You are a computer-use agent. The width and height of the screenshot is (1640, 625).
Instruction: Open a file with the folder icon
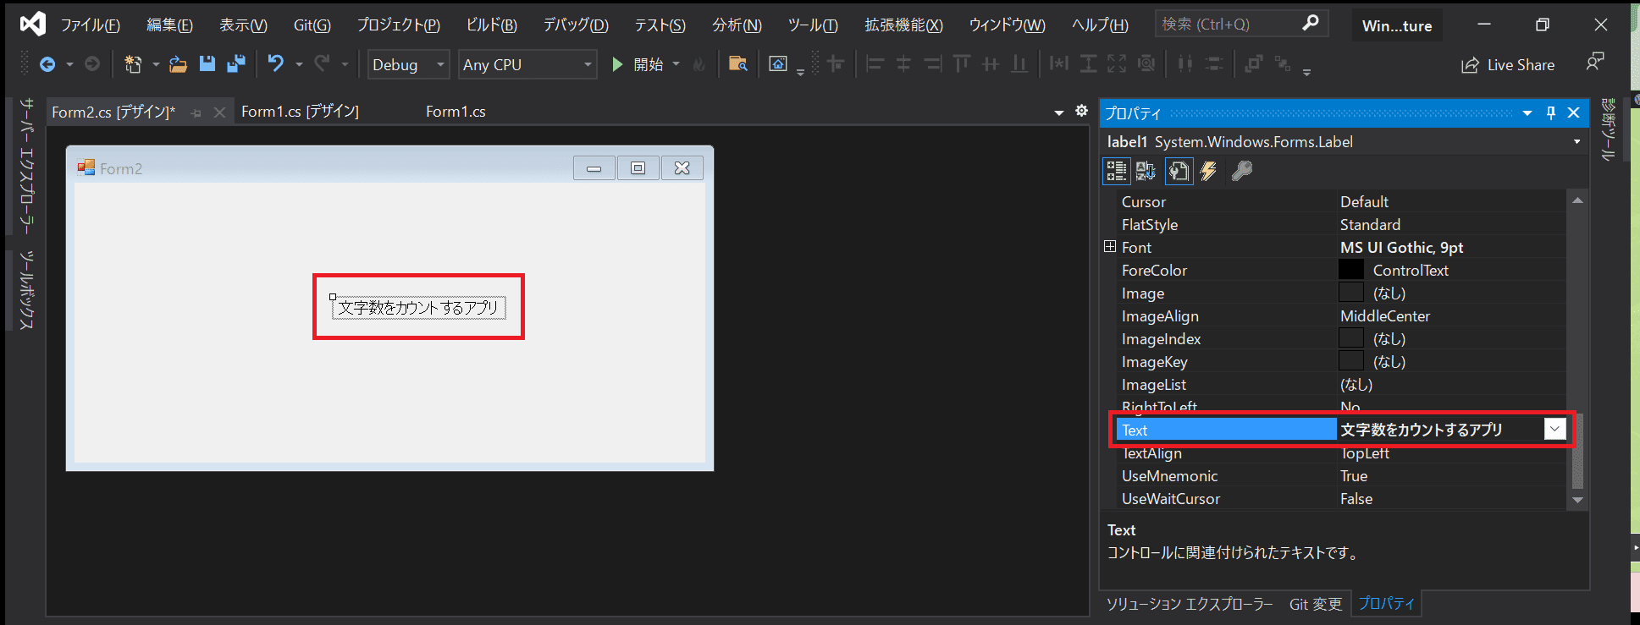pos(178,64)
